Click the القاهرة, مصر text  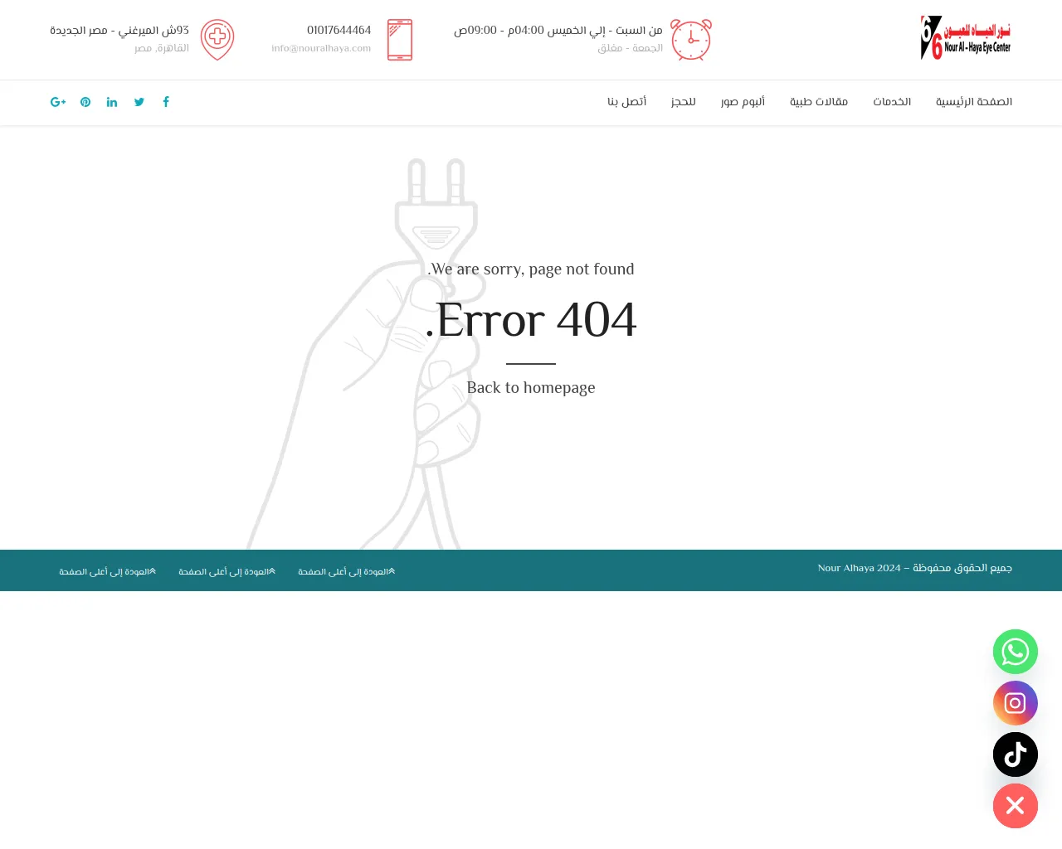pos(162,48)
